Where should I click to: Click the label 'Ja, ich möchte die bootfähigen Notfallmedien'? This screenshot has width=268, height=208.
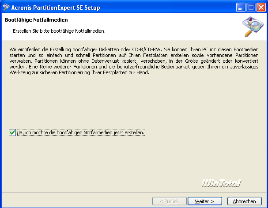point(81,132)
